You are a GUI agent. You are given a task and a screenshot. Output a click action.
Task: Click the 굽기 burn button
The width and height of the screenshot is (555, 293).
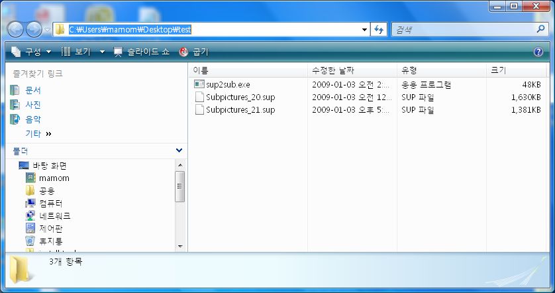click(194, 52)
